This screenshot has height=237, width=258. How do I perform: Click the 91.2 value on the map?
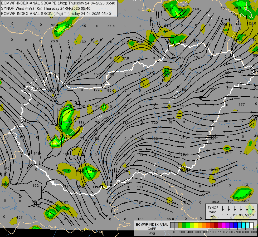pyautogui.click(x=184, y=138)
